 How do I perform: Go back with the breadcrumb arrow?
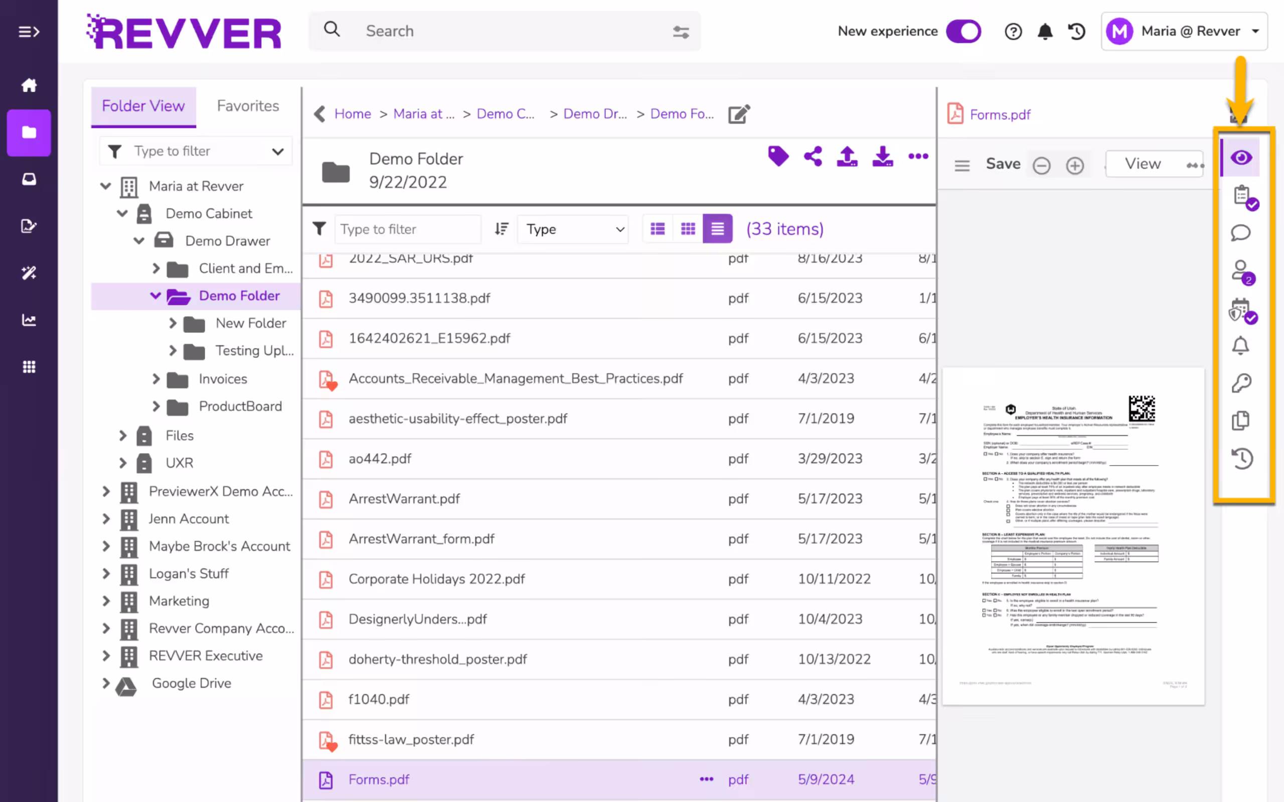319,113
